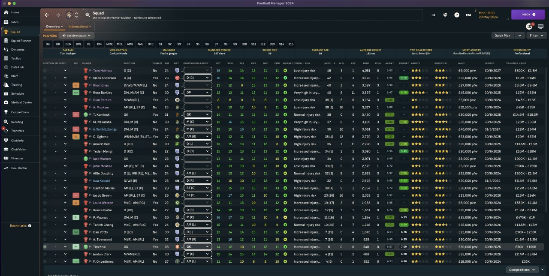Open Mads Andersen's D (C) role dropdown
The width and height of the screenshot is (549, 276).
pos(198,78)
